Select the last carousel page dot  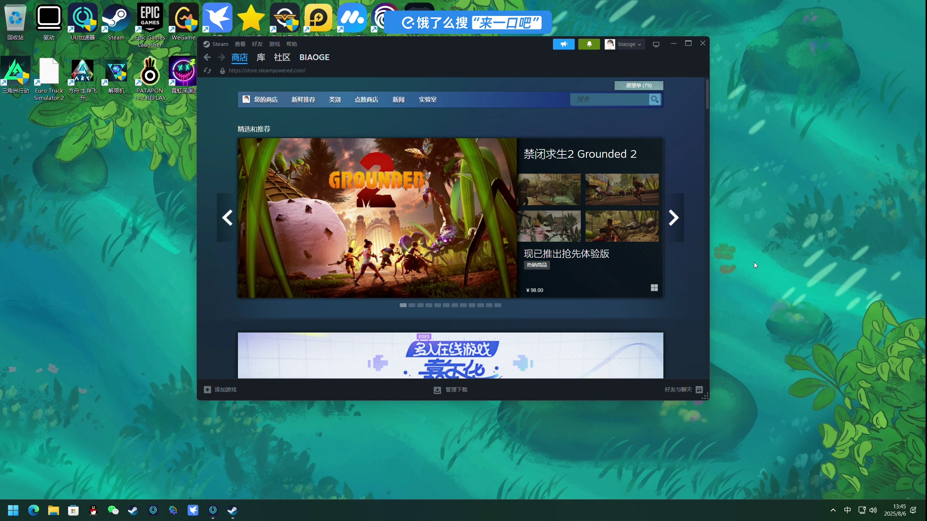pyautogui.click(x=498, y=305)
